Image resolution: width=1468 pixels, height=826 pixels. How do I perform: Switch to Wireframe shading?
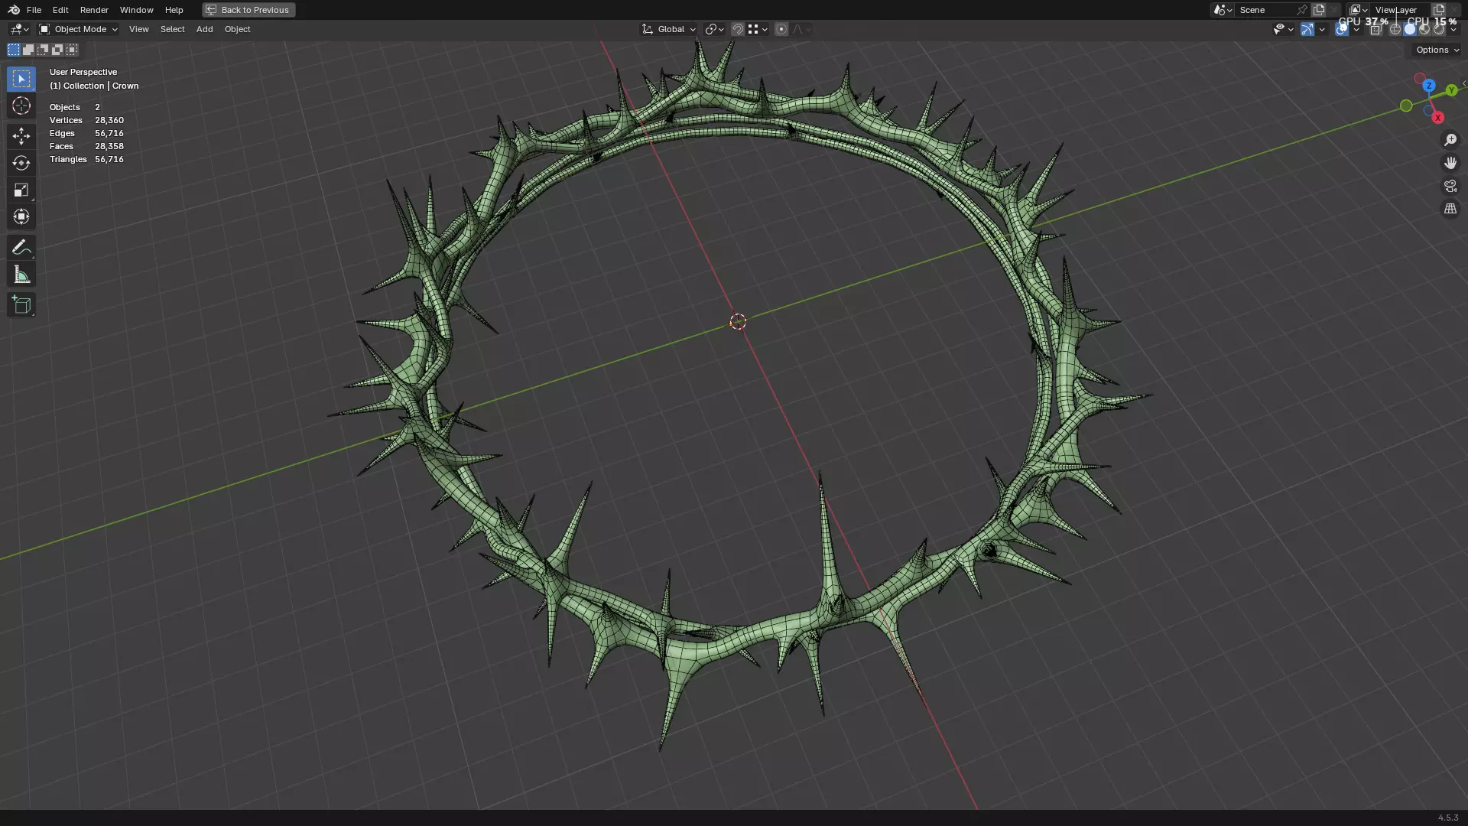coord(1395,29)
